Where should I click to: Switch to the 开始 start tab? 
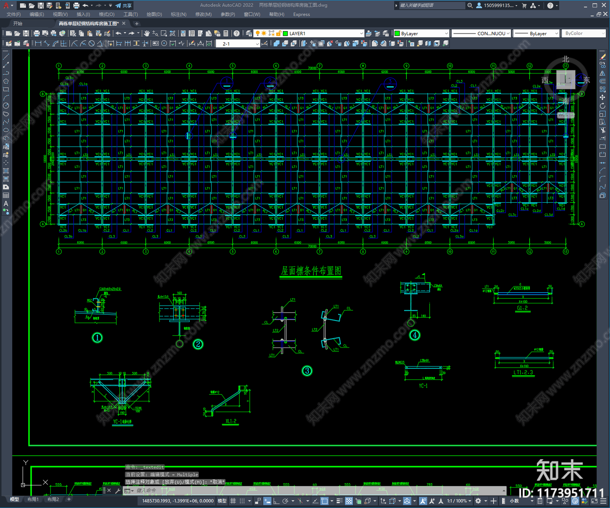[18, 24]
